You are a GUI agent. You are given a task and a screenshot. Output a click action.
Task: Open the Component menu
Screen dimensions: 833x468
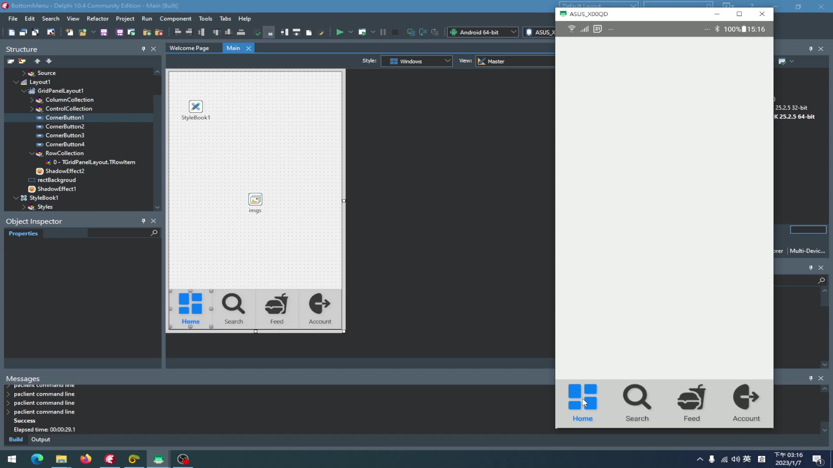coord(175,19)
